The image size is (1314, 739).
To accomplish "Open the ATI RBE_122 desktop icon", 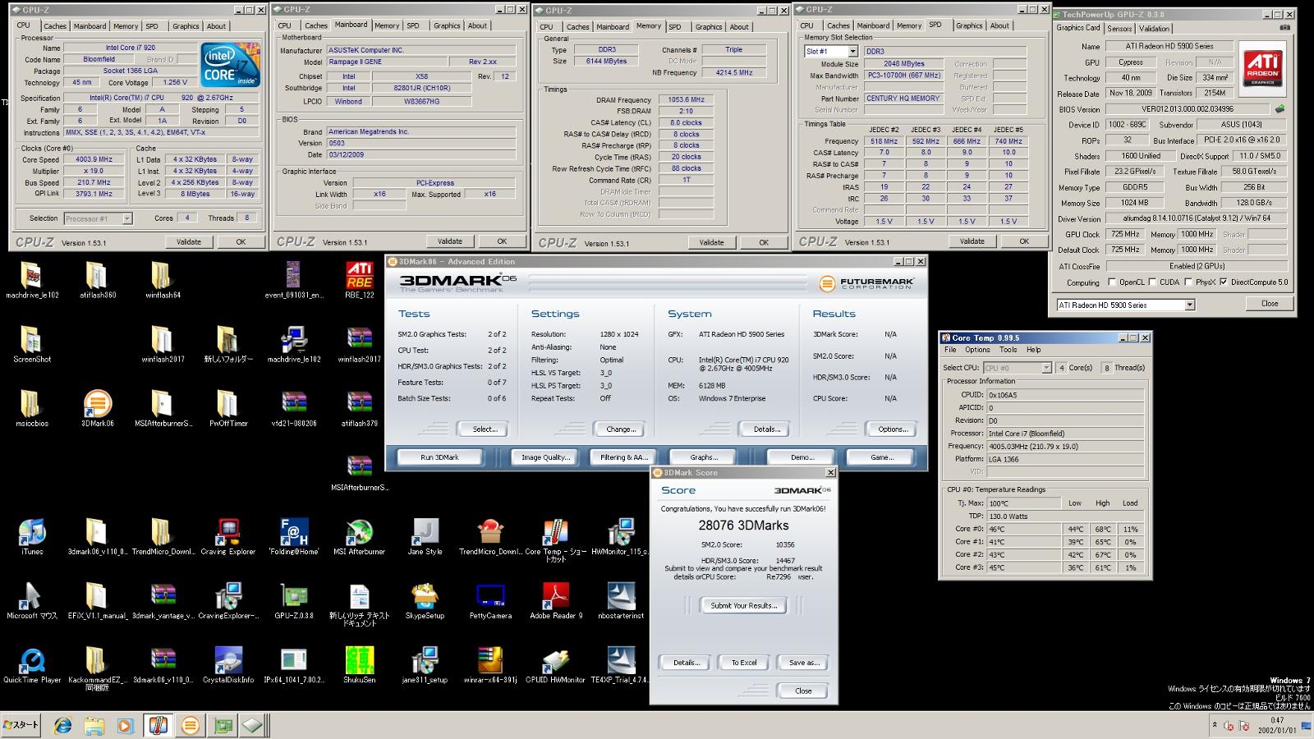I will (359, 276).
